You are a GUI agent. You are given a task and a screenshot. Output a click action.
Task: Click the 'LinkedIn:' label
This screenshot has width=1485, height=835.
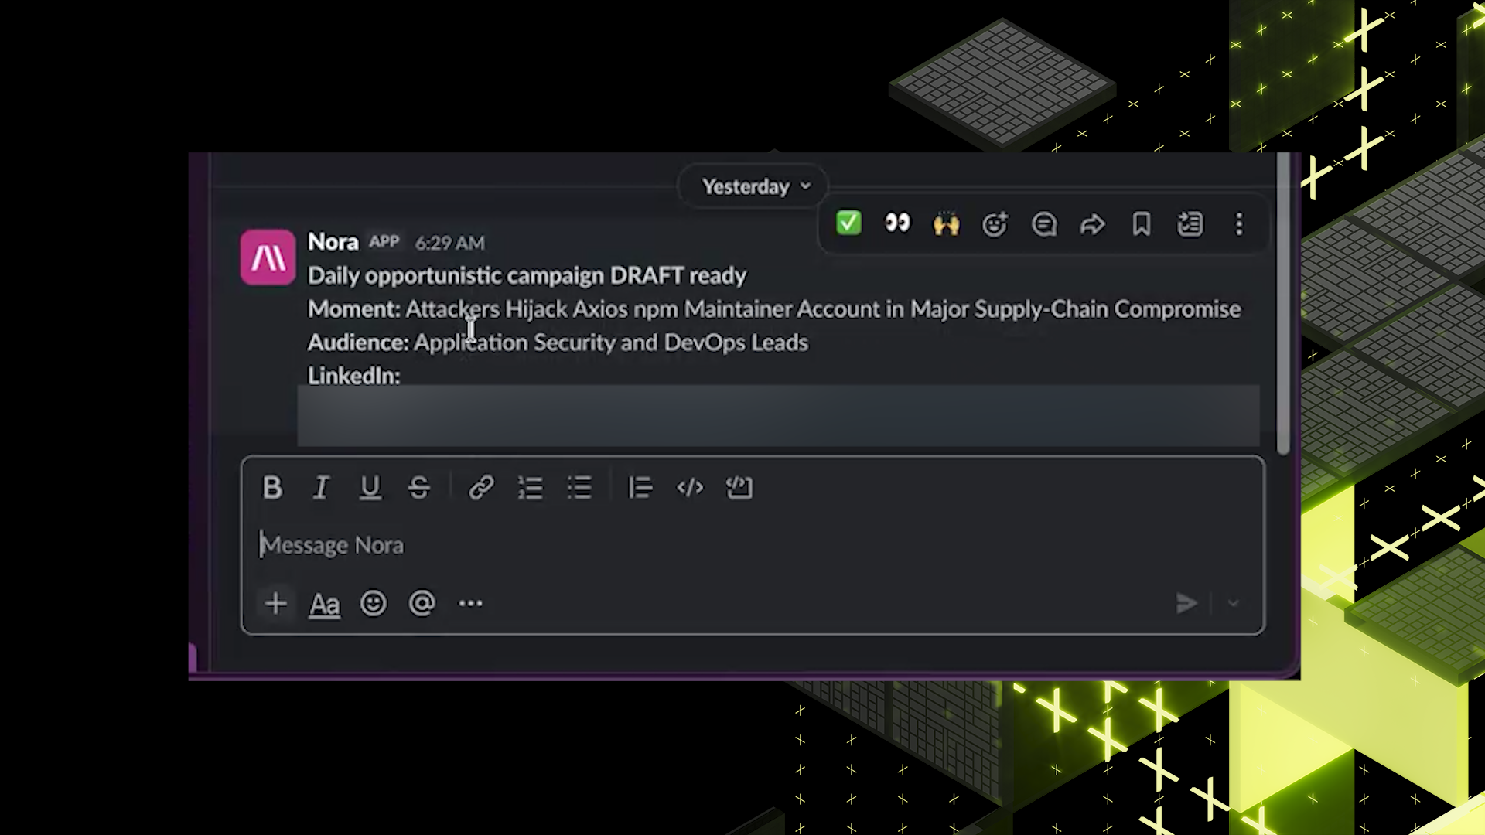(x=354, y=376)
